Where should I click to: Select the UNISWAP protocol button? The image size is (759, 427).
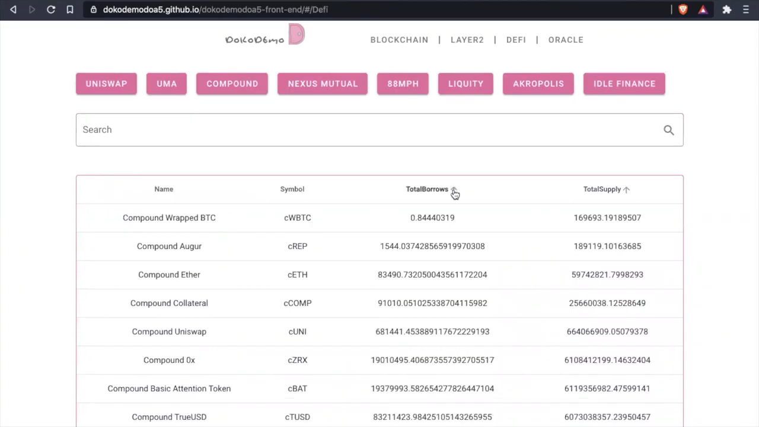106,84
